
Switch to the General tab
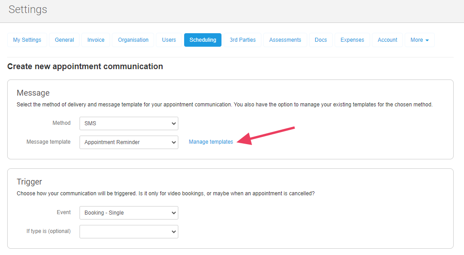tap(64, 40)
